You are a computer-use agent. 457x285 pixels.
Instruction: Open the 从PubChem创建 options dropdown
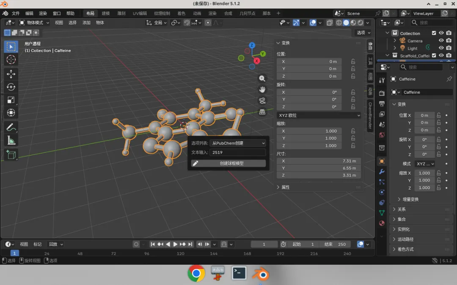[238, 143]
